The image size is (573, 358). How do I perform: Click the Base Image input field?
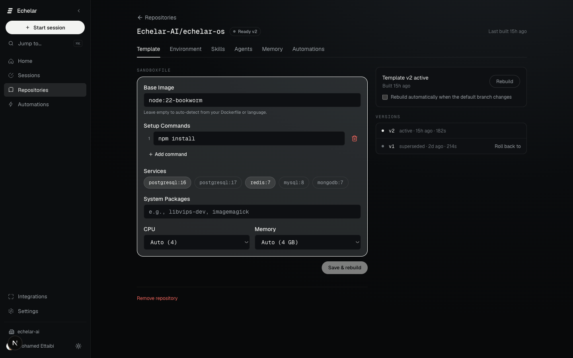pyautogui.click(x=252, y=100)
